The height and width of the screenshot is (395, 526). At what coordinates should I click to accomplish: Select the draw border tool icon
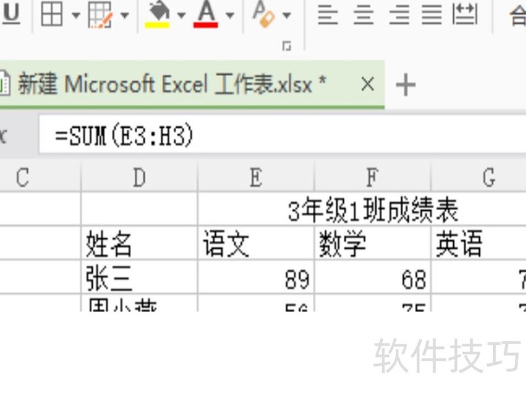[100, 13]
